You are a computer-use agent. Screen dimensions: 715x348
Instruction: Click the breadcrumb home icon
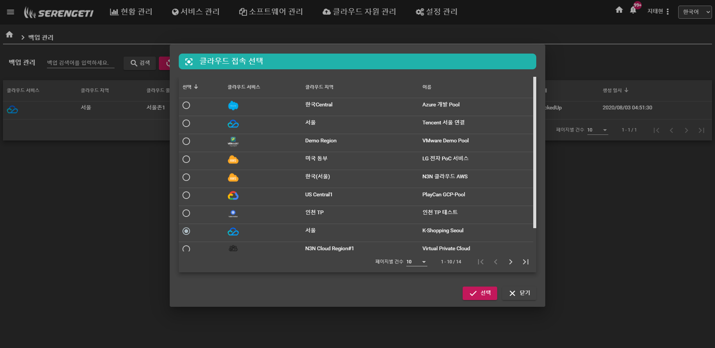pyautogui.click(x=9, y=35)
